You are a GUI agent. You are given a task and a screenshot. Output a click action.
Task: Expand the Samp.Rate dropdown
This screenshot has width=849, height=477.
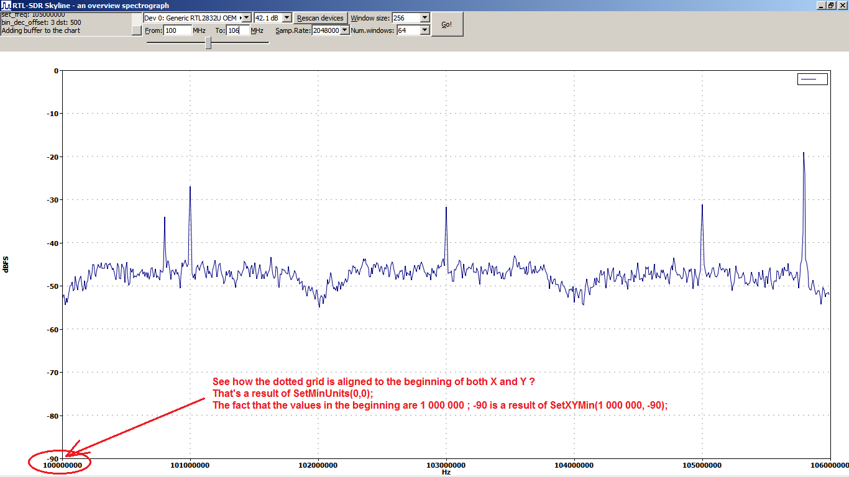(x=345, y=30)
